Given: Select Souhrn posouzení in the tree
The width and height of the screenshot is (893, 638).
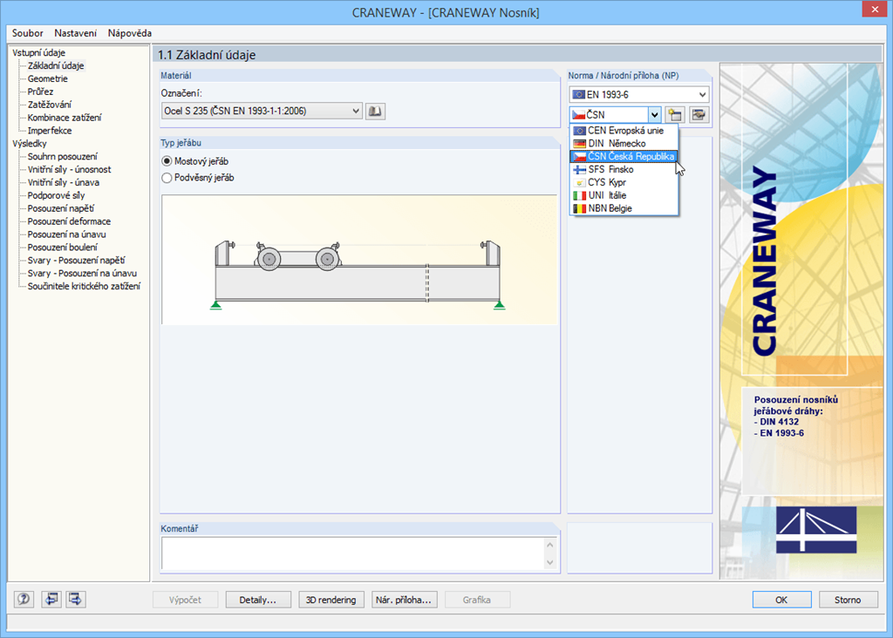Looking at the screenshot, I should (x=63, y=157).
